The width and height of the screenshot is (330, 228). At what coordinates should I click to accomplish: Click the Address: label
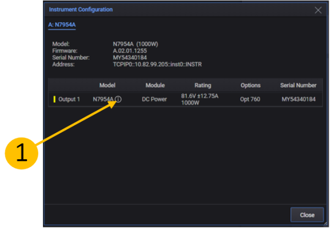coord(63,65)
